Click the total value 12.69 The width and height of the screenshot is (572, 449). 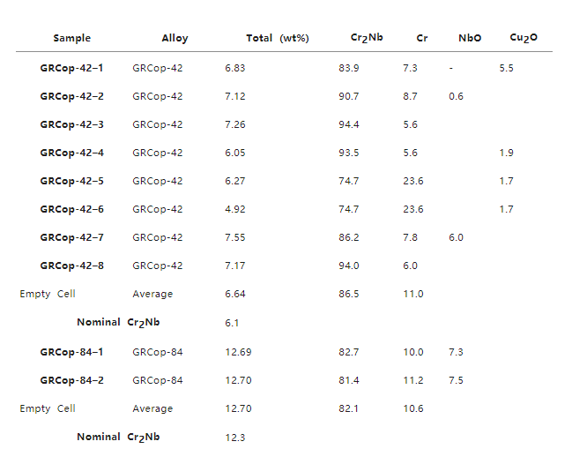pos(238,352)
